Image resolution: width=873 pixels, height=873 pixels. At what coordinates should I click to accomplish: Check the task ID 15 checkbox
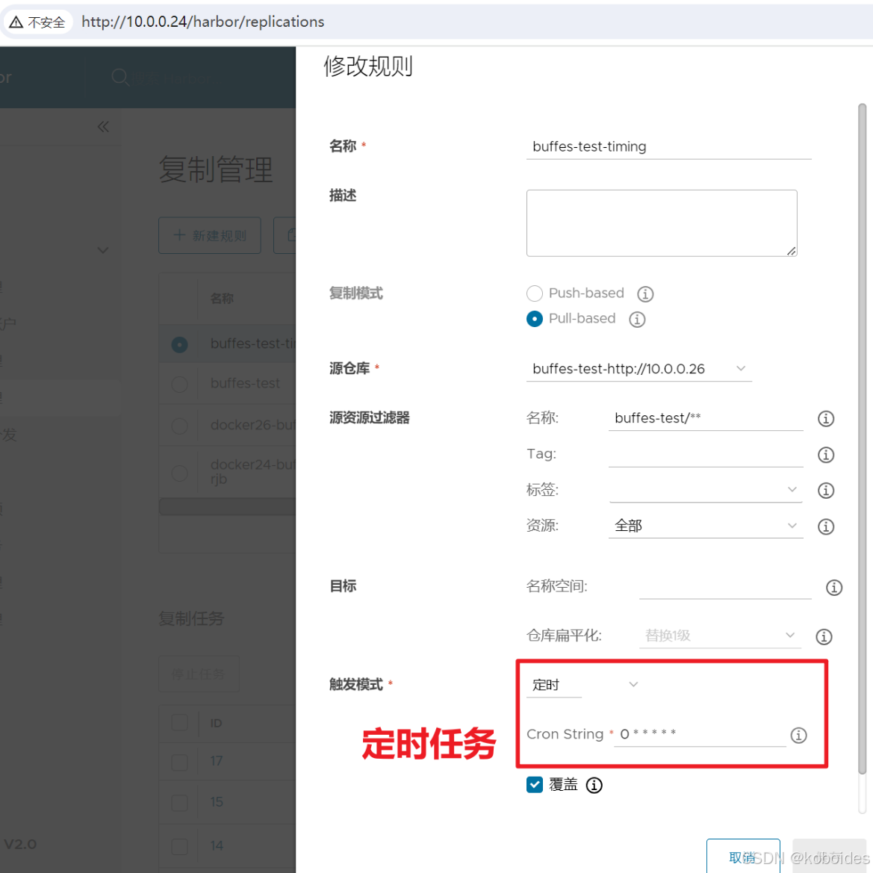pyautogui.click(x=179, y=803)
